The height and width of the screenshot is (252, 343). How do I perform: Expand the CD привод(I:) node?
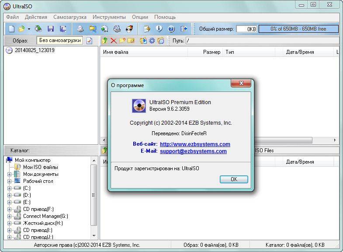point(9,230)
